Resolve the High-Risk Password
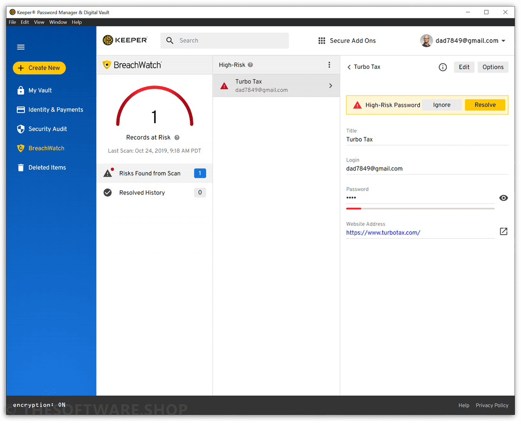The width and height of the screenshot is (521, 421). [x=485, y=105]
